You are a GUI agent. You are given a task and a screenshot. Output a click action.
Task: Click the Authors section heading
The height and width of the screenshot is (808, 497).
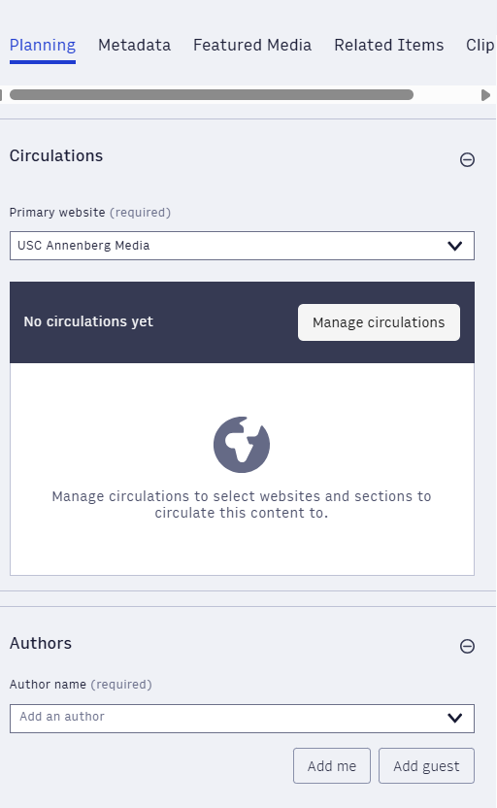41,644
